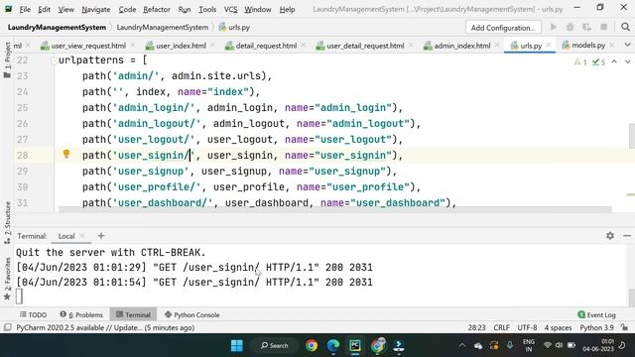Collapse urlpatterns fold marker on line 22
Image resolution: width=635 pixels, height=357 pixels.
click(x=54, y=60)
